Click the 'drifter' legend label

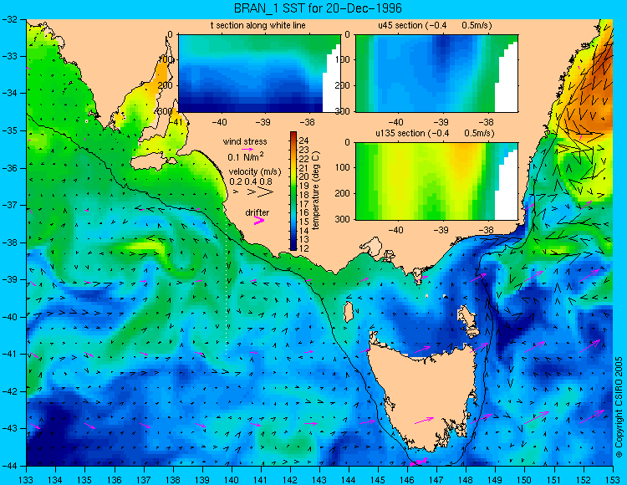click(x=257, y=212)
